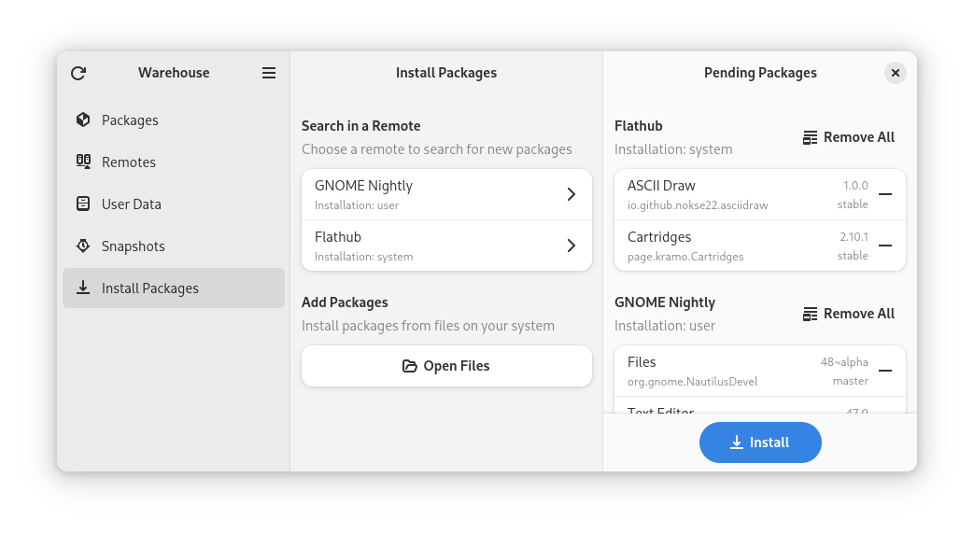The height and width of the screenshot is (534, 974).
Task: Expand the GNOME Nightly remote chevron
Action: pyautogui.click(x=572, y=194)
